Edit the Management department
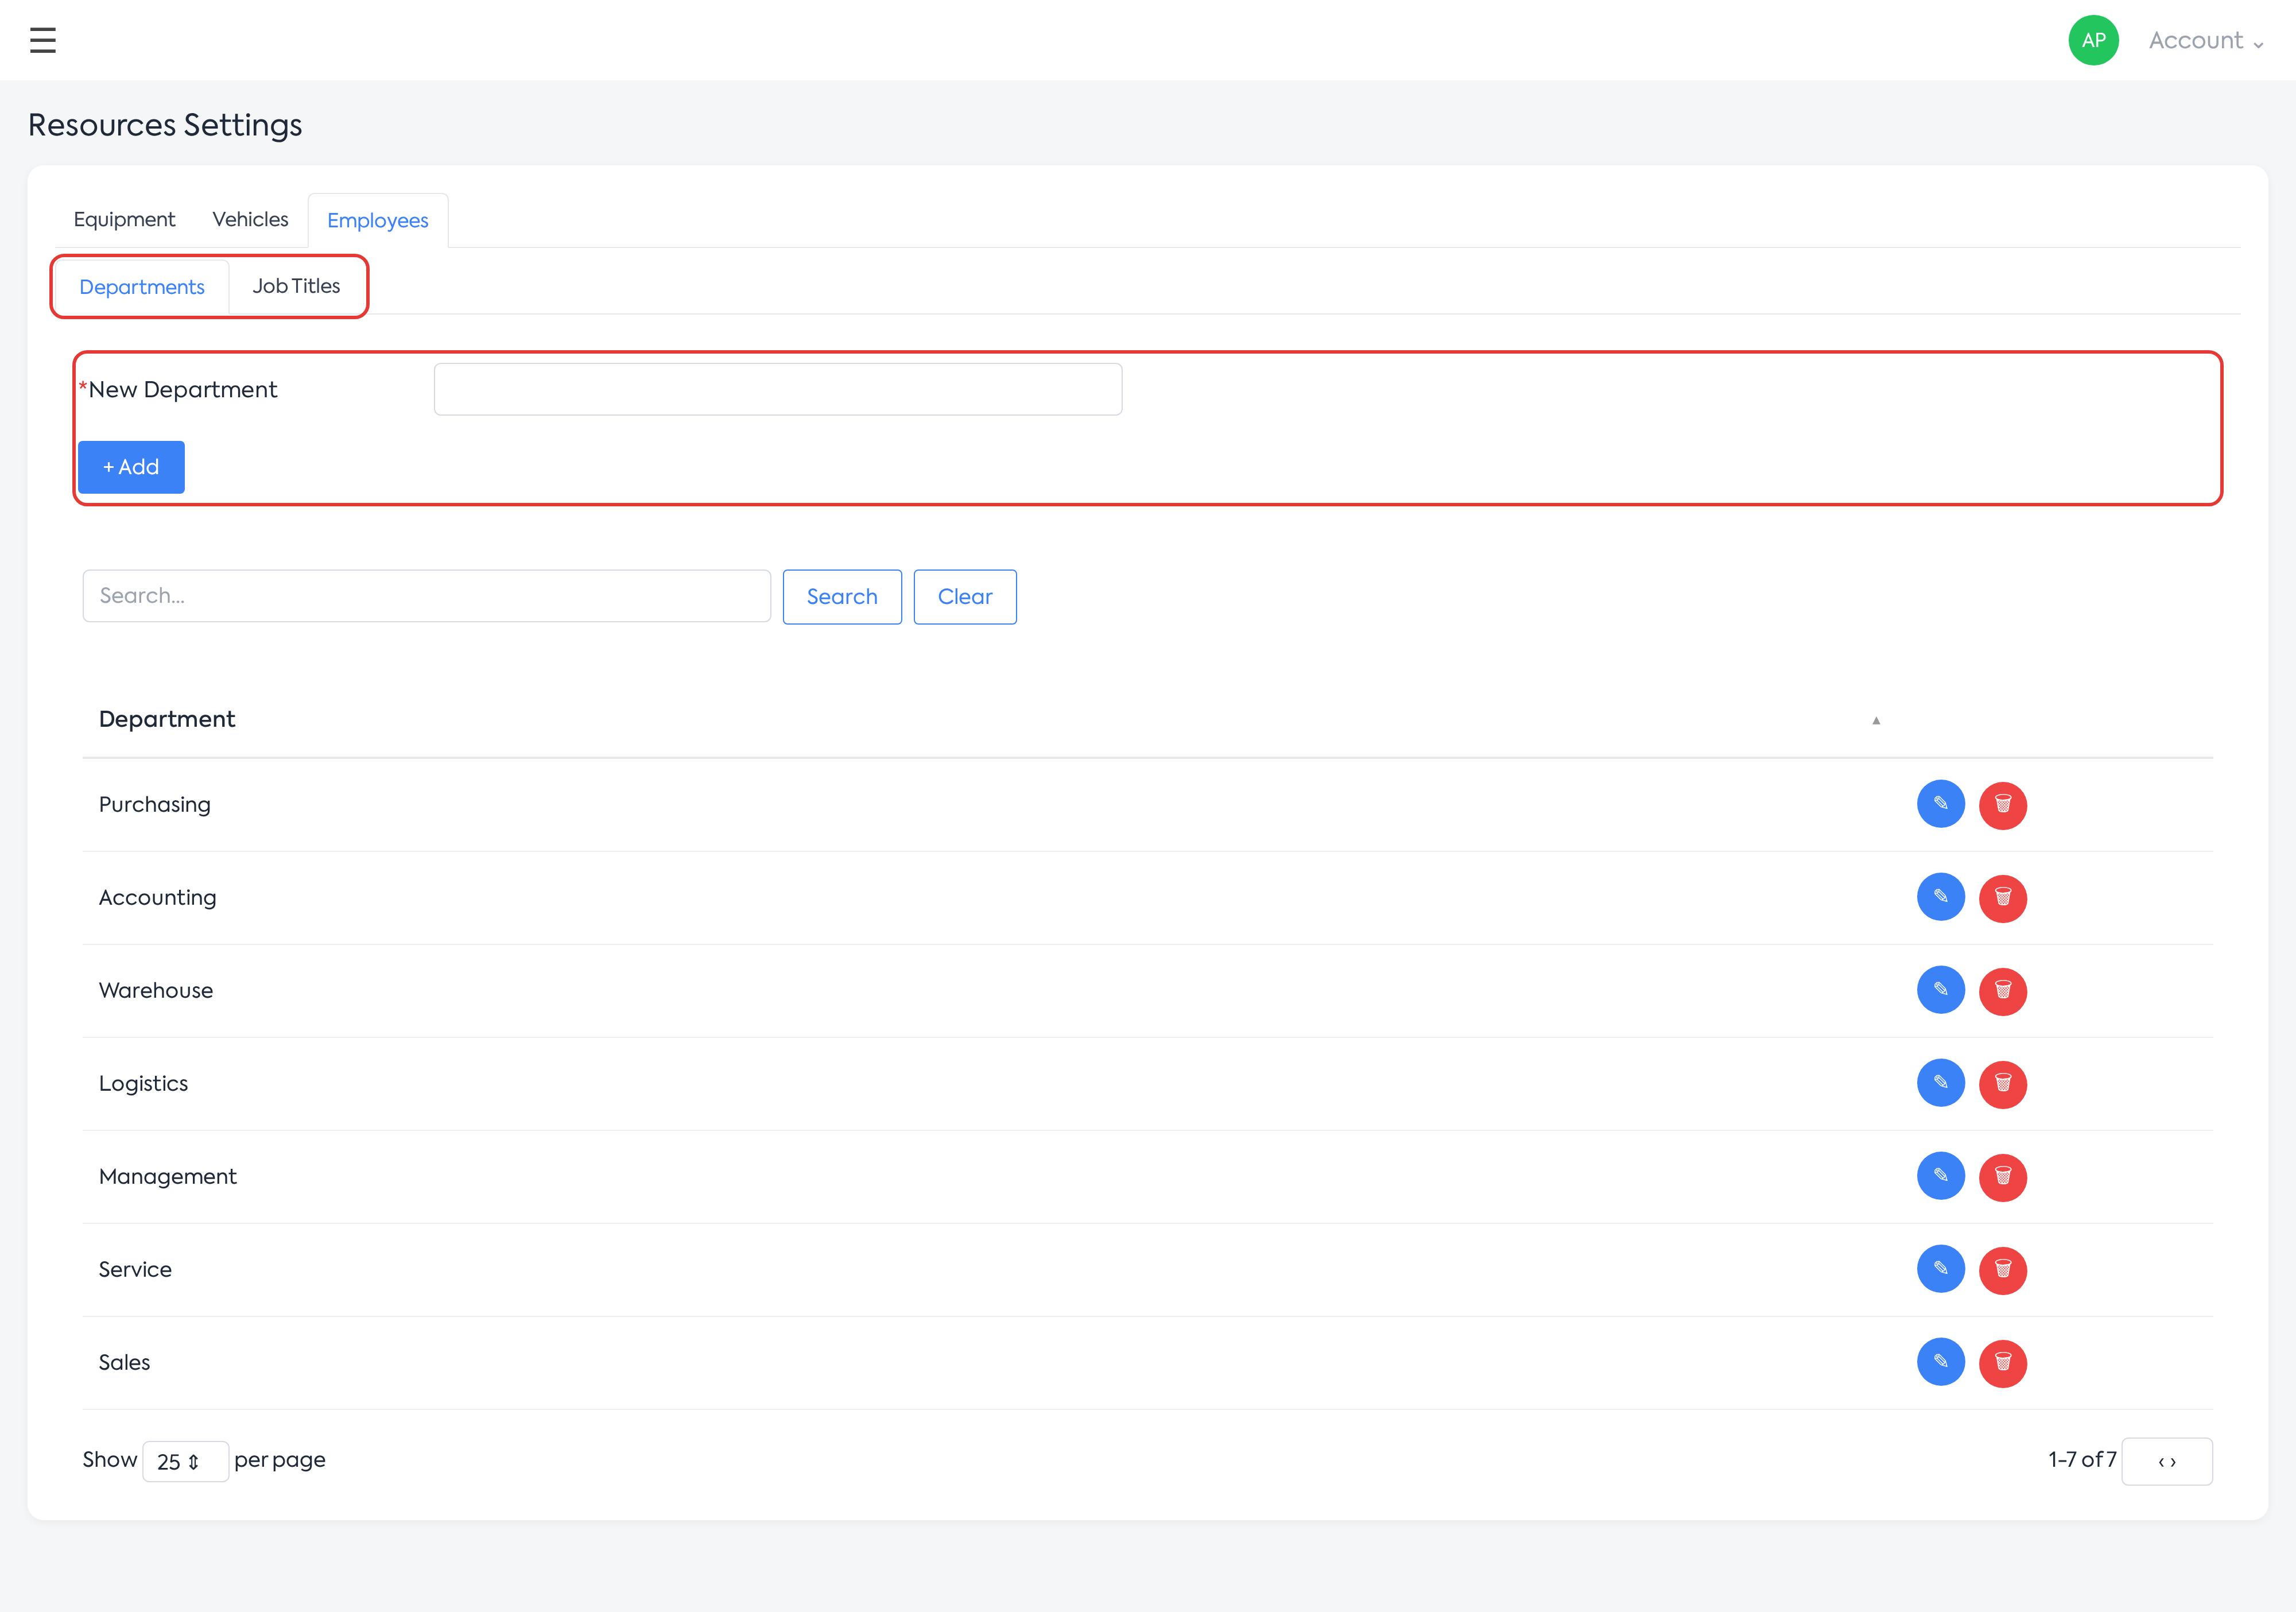Image resolution: width=2296 pixels, height=1612 pixels. click(x=1941, y=1176)
